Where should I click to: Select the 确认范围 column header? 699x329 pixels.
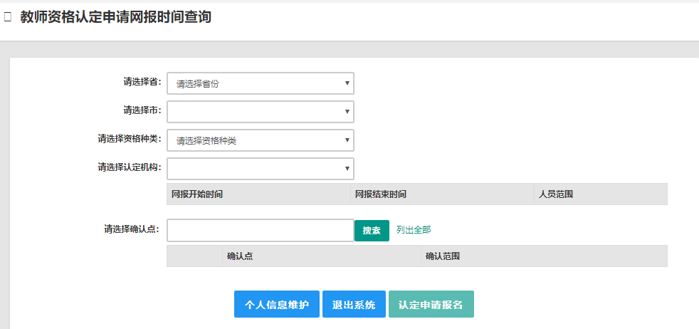[442, 256]
